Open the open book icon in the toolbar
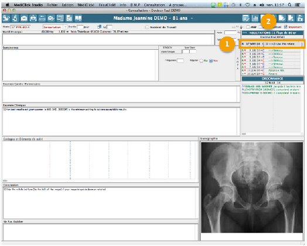Viewport: 307px width, 246px height. click(x=78, y=18)
